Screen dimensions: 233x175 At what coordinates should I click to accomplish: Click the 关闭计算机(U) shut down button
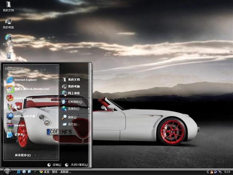click(77, 165)
